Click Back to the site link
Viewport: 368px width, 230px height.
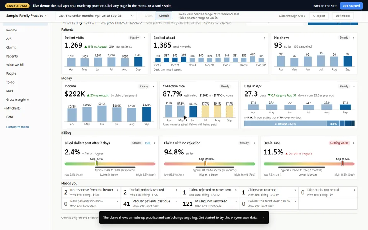(x=325, y=6)
